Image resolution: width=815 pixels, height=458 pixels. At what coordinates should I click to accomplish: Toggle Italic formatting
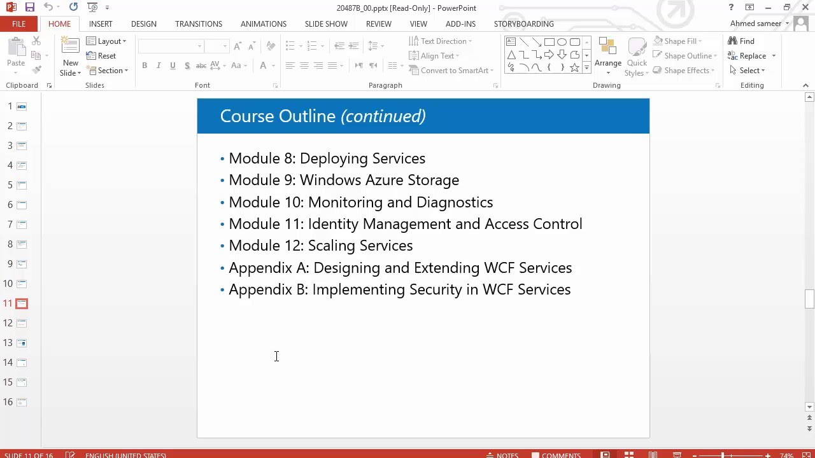(159, 66)
